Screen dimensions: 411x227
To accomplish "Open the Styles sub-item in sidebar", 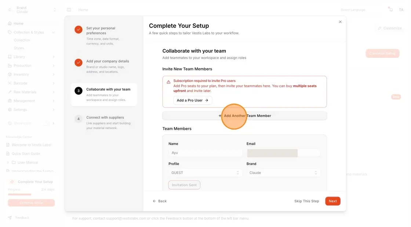I will click(x=19, y=48).
